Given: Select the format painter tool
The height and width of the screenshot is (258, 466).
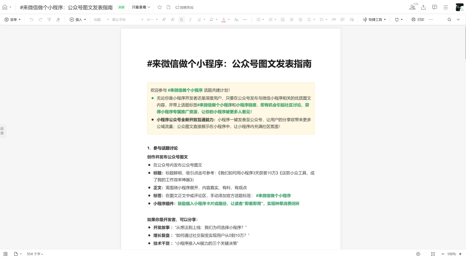Looking at the screenshot, I should [x=49, y=19].
